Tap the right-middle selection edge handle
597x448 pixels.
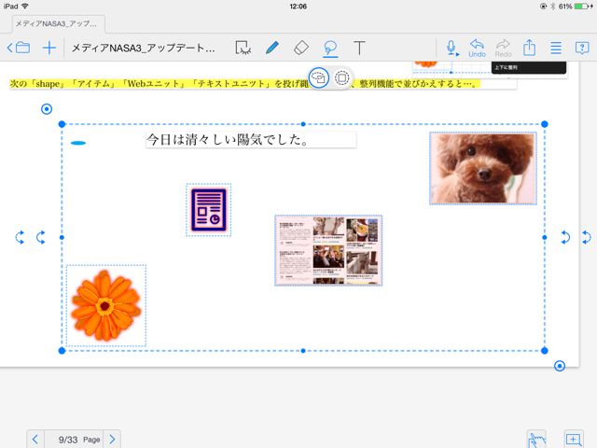coord(545,237)
